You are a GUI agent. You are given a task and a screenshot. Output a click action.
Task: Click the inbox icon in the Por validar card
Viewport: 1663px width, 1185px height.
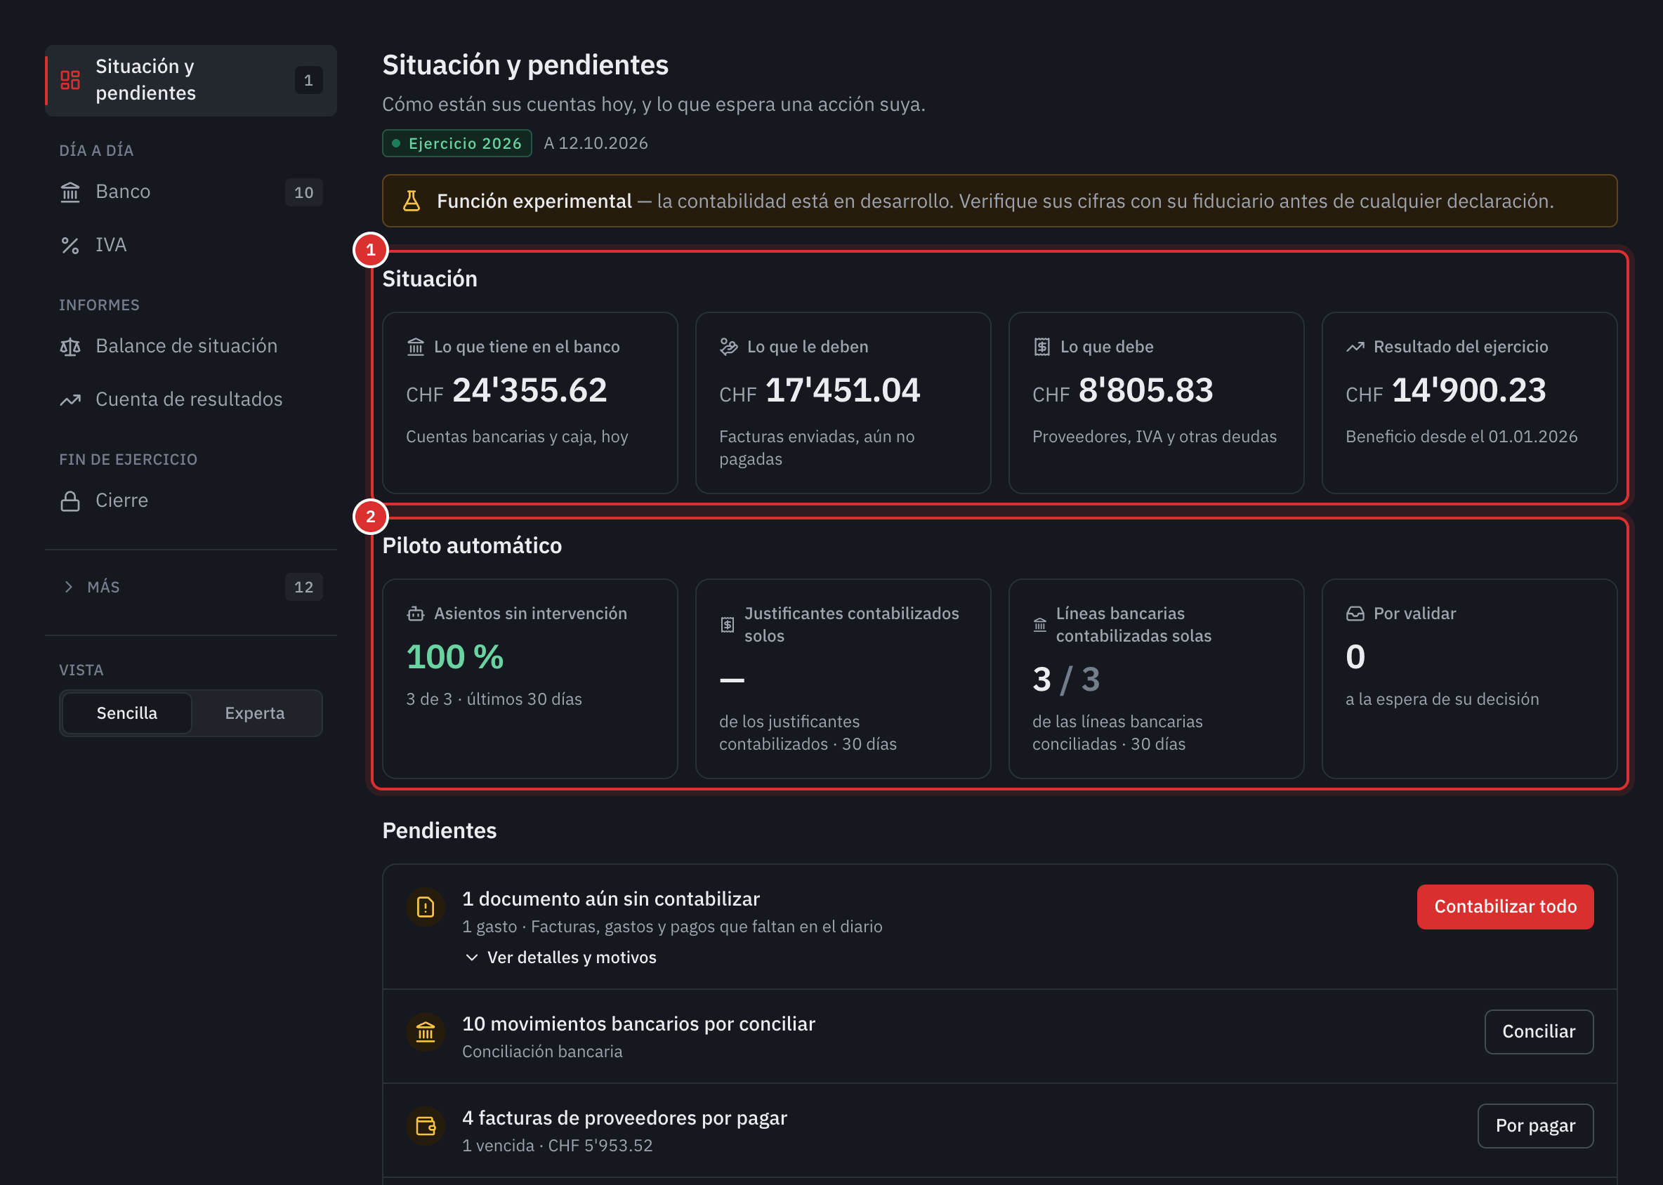[1355, 614]
